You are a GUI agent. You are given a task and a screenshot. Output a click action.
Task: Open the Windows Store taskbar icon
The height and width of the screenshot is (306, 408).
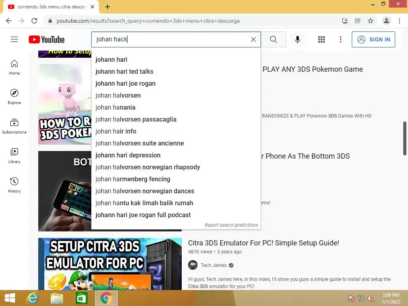pos(81,298)
